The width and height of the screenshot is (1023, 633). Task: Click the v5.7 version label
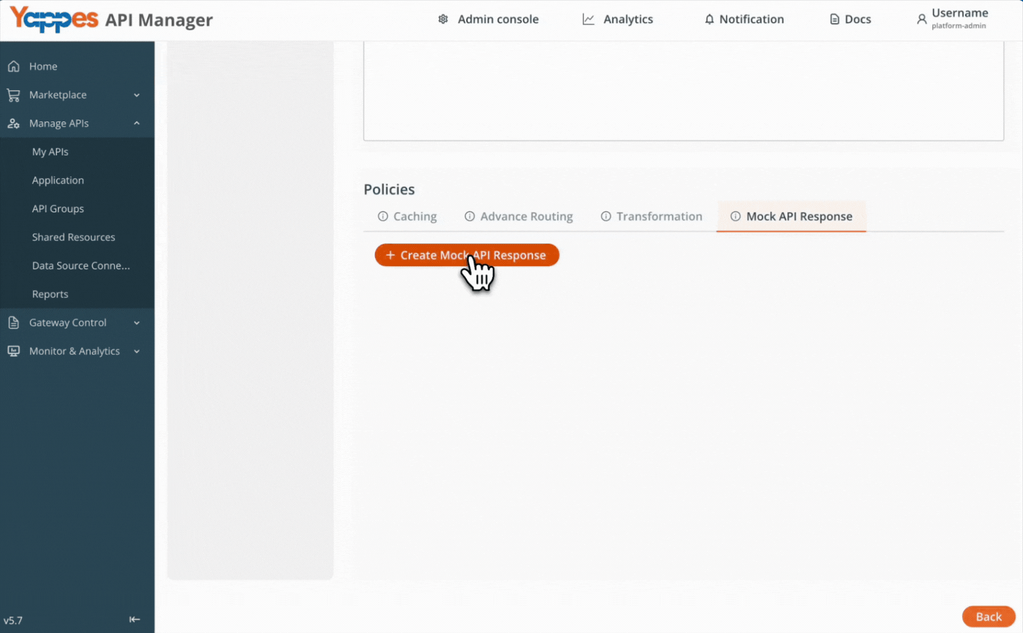pos(13,620)
